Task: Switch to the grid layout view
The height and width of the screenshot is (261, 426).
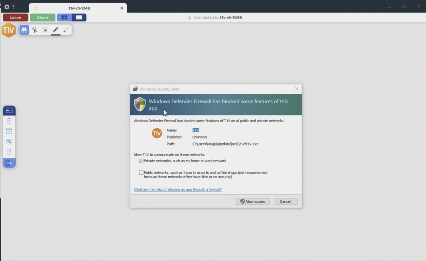Action: [64, 17]
